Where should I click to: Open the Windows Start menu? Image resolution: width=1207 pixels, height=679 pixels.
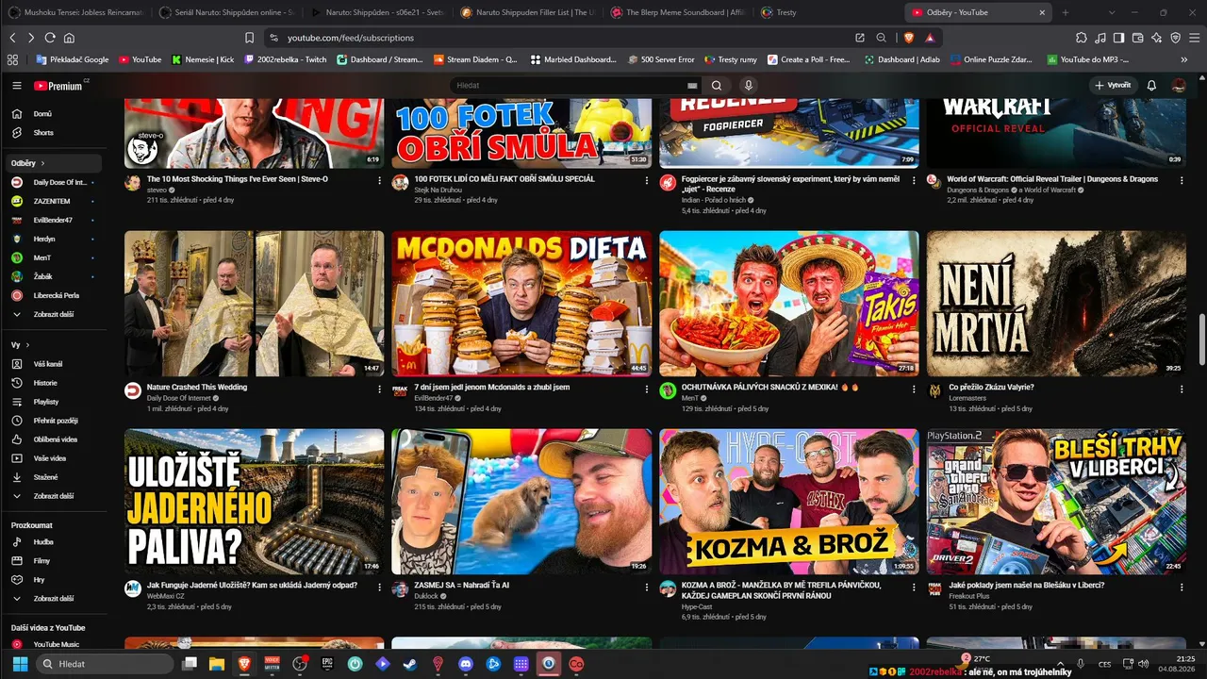point(21,664)
